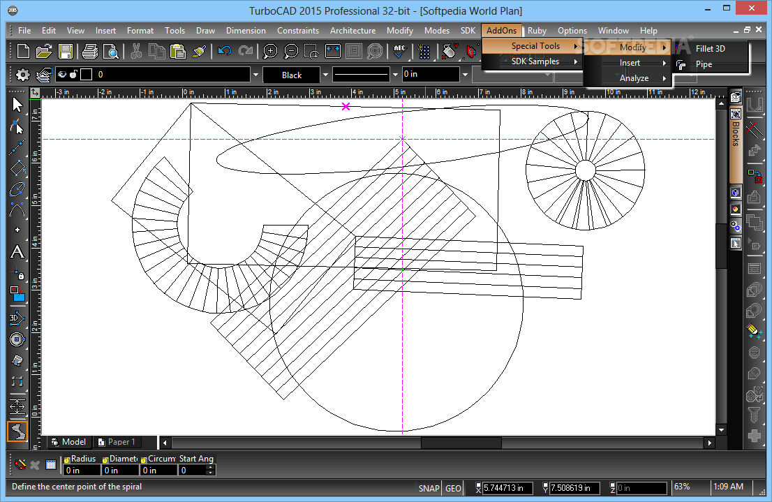Select the Ellipse drawing tool

click(17, 189)
